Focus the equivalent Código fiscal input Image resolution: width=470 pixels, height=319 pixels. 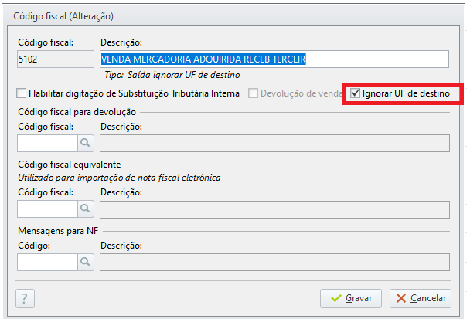coord(47,209)
